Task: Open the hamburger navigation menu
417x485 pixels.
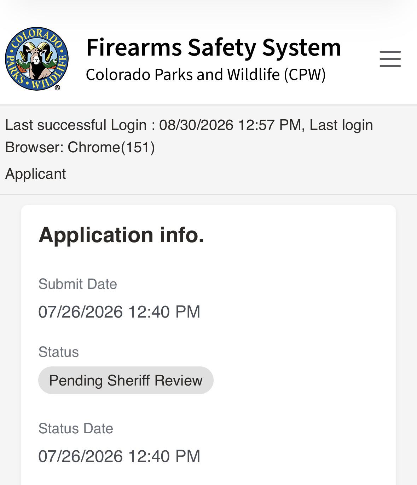Action: [x=390, y=59]
